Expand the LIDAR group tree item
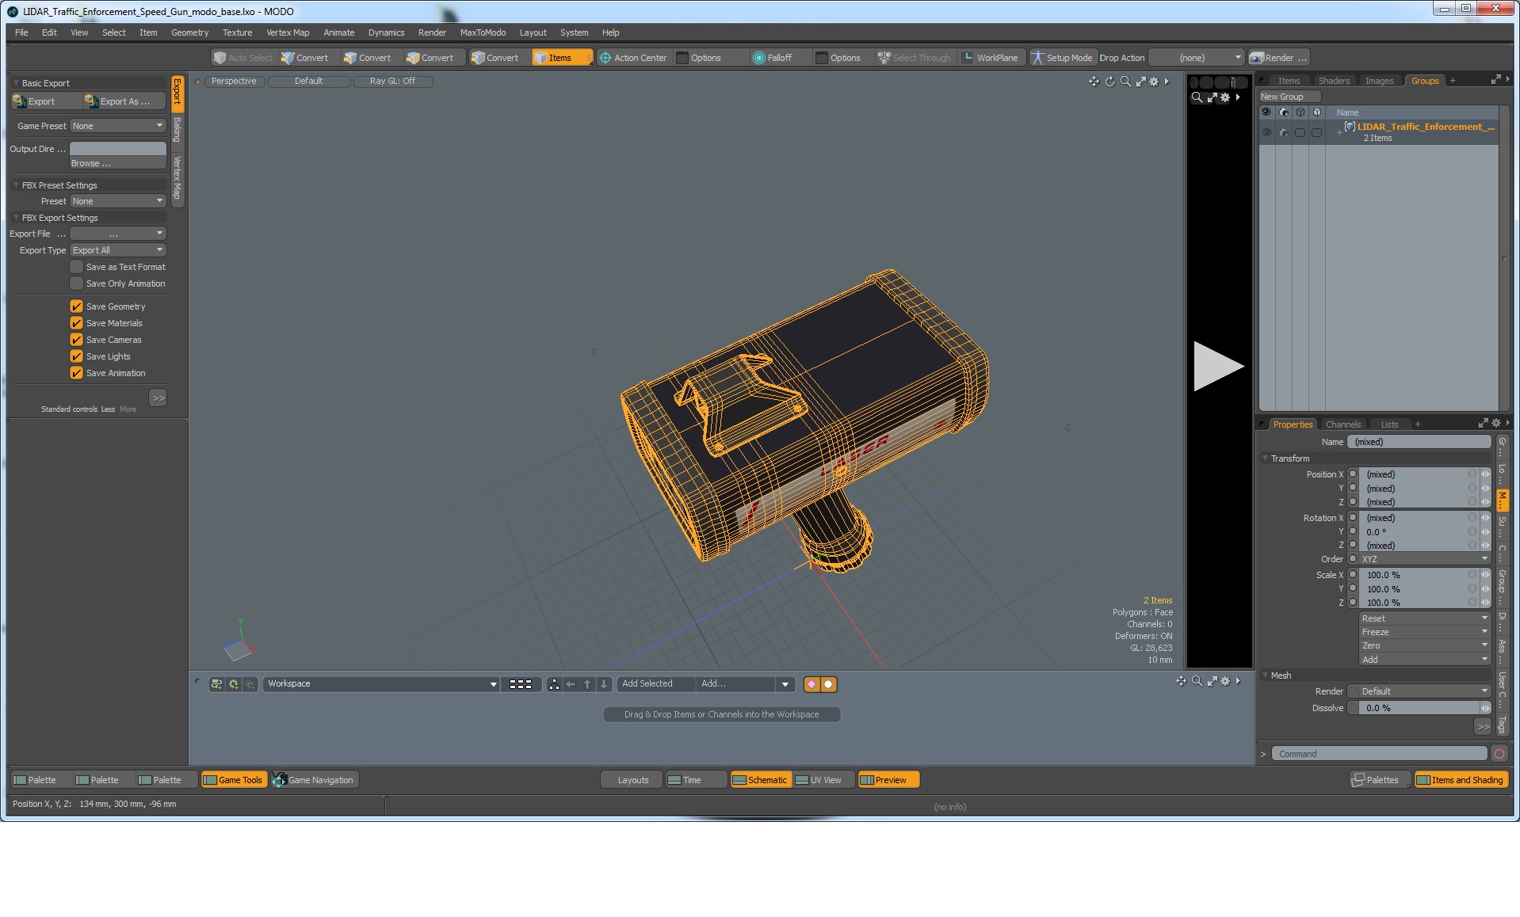Viewport: 1520px width, 917px height. click(x=1339, y=132)
